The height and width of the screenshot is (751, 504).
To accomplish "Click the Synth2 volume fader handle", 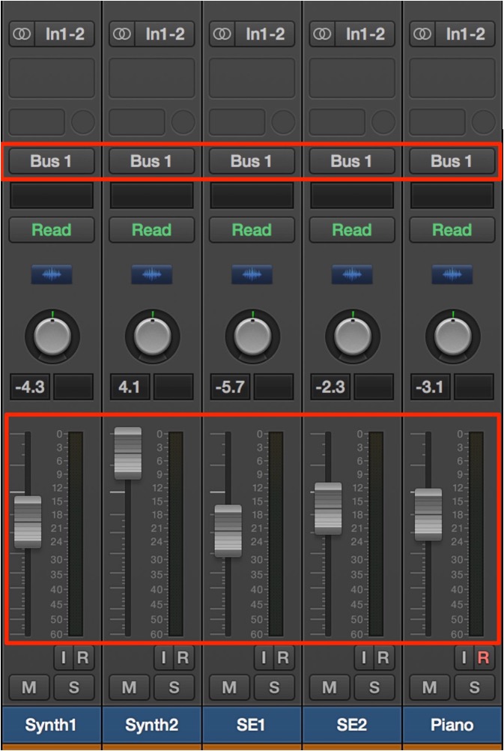I will tap(128, 453).
